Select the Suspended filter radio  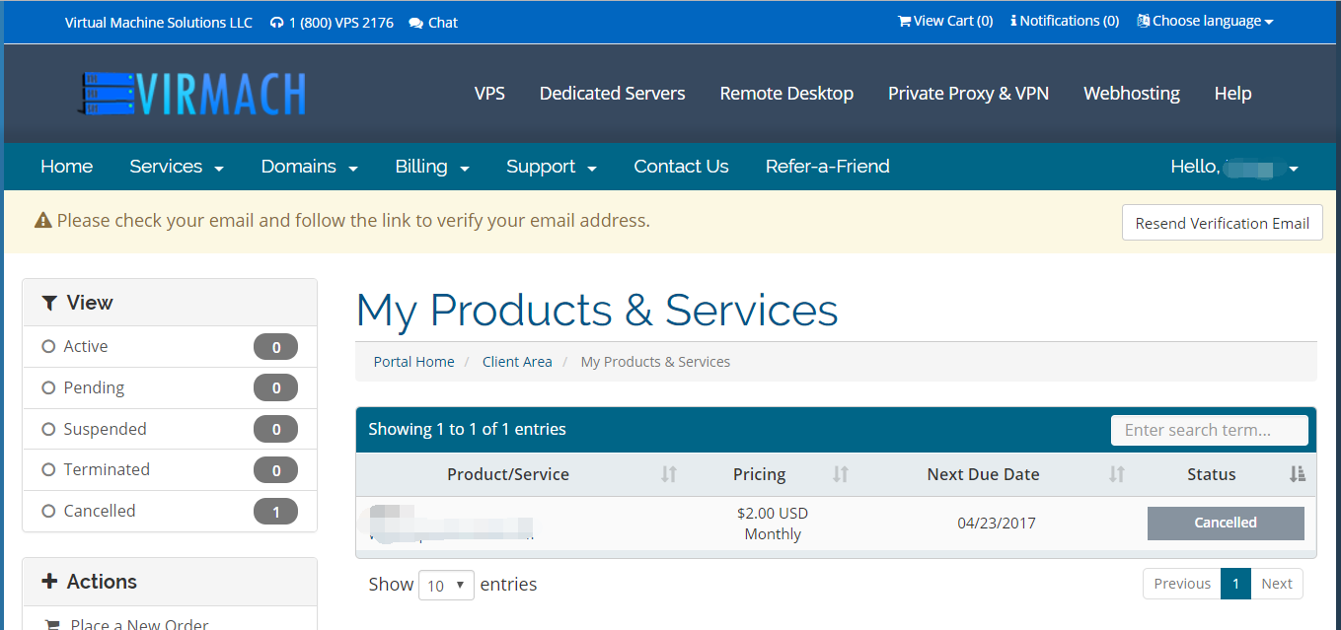coord(48,430)
